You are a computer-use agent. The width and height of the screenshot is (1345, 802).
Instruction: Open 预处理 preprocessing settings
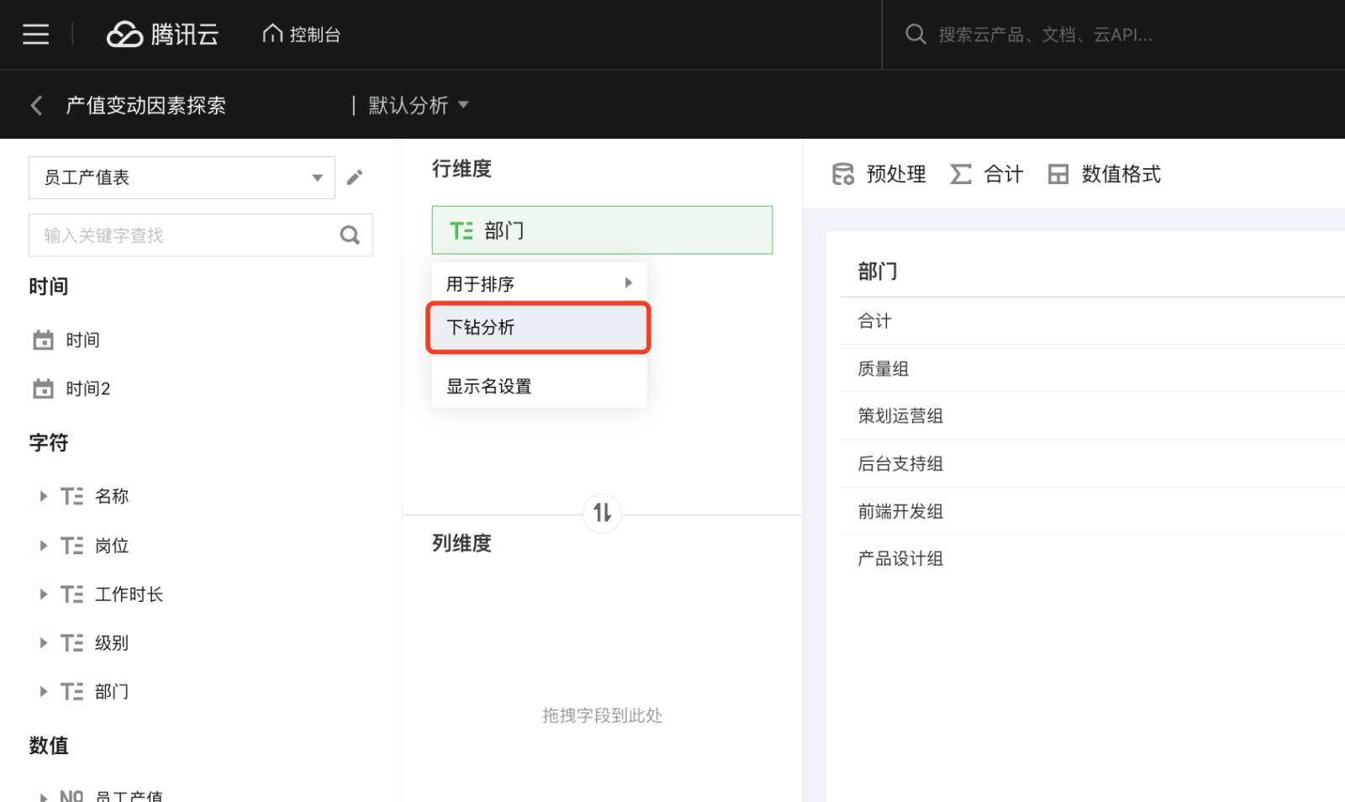(879, 174)
